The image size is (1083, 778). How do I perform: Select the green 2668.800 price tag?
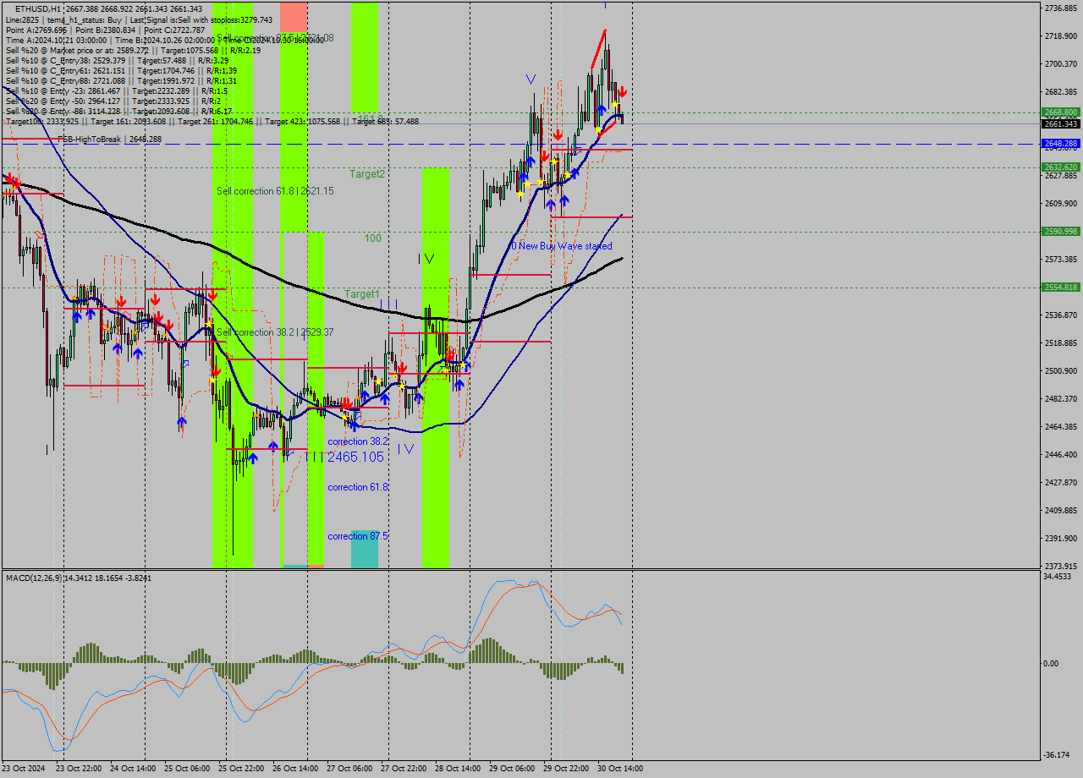click(x=1061, y=112)
